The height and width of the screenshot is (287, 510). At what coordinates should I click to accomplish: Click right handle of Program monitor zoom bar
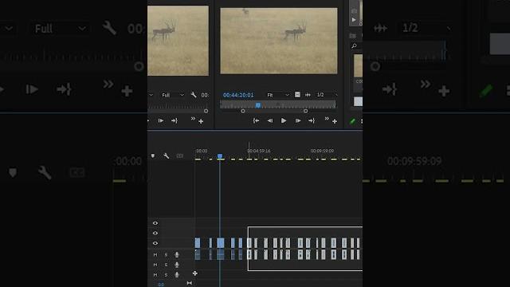pyautogui.click(x=305, y=111)
